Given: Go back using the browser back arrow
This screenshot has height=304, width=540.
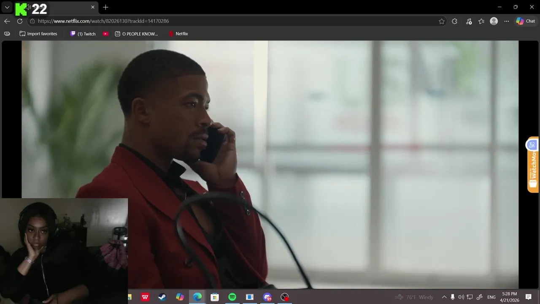Looking at the screenshot, I should pyautogui.click(x=7, y=21).
